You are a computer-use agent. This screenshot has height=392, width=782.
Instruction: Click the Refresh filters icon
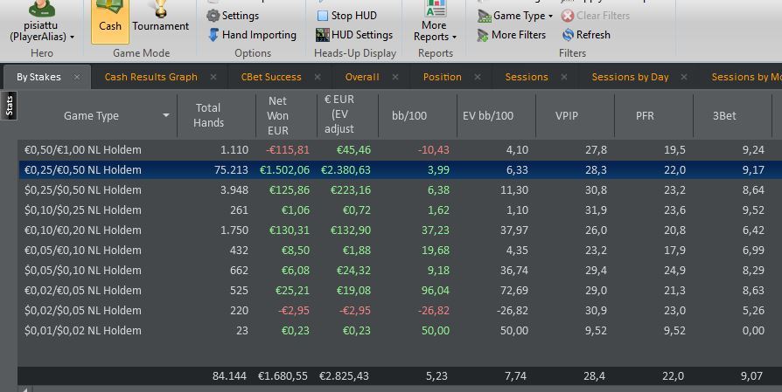click(568, 35)
